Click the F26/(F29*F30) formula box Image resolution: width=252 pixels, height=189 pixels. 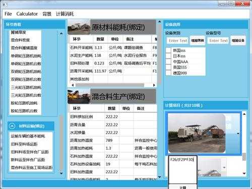(x=183, y=169)
